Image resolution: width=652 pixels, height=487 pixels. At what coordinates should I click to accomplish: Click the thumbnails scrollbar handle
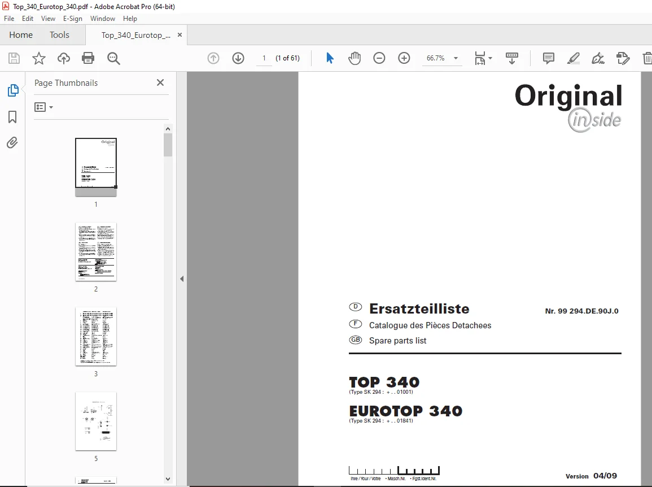click(x=168, y=145)
